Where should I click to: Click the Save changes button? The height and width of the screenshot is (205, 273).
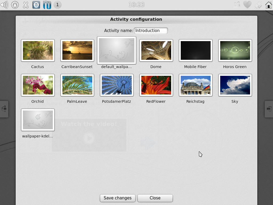tap(118, 198)
